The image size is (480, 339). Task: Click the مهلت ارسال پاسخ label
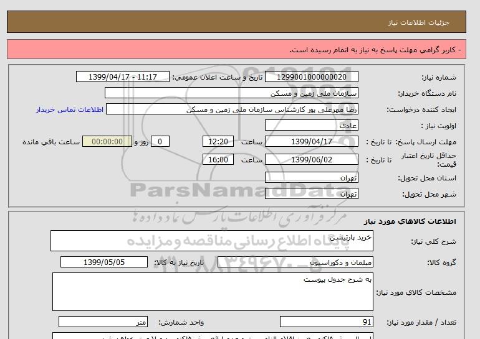[x=426, y=142]
